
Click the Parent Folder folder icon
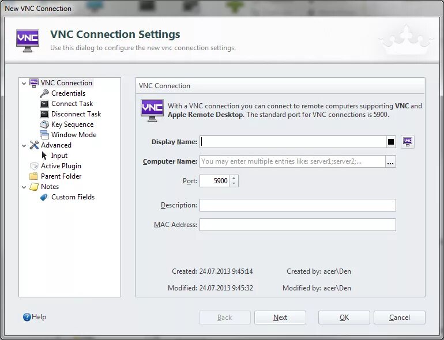[x=33, y=176]
